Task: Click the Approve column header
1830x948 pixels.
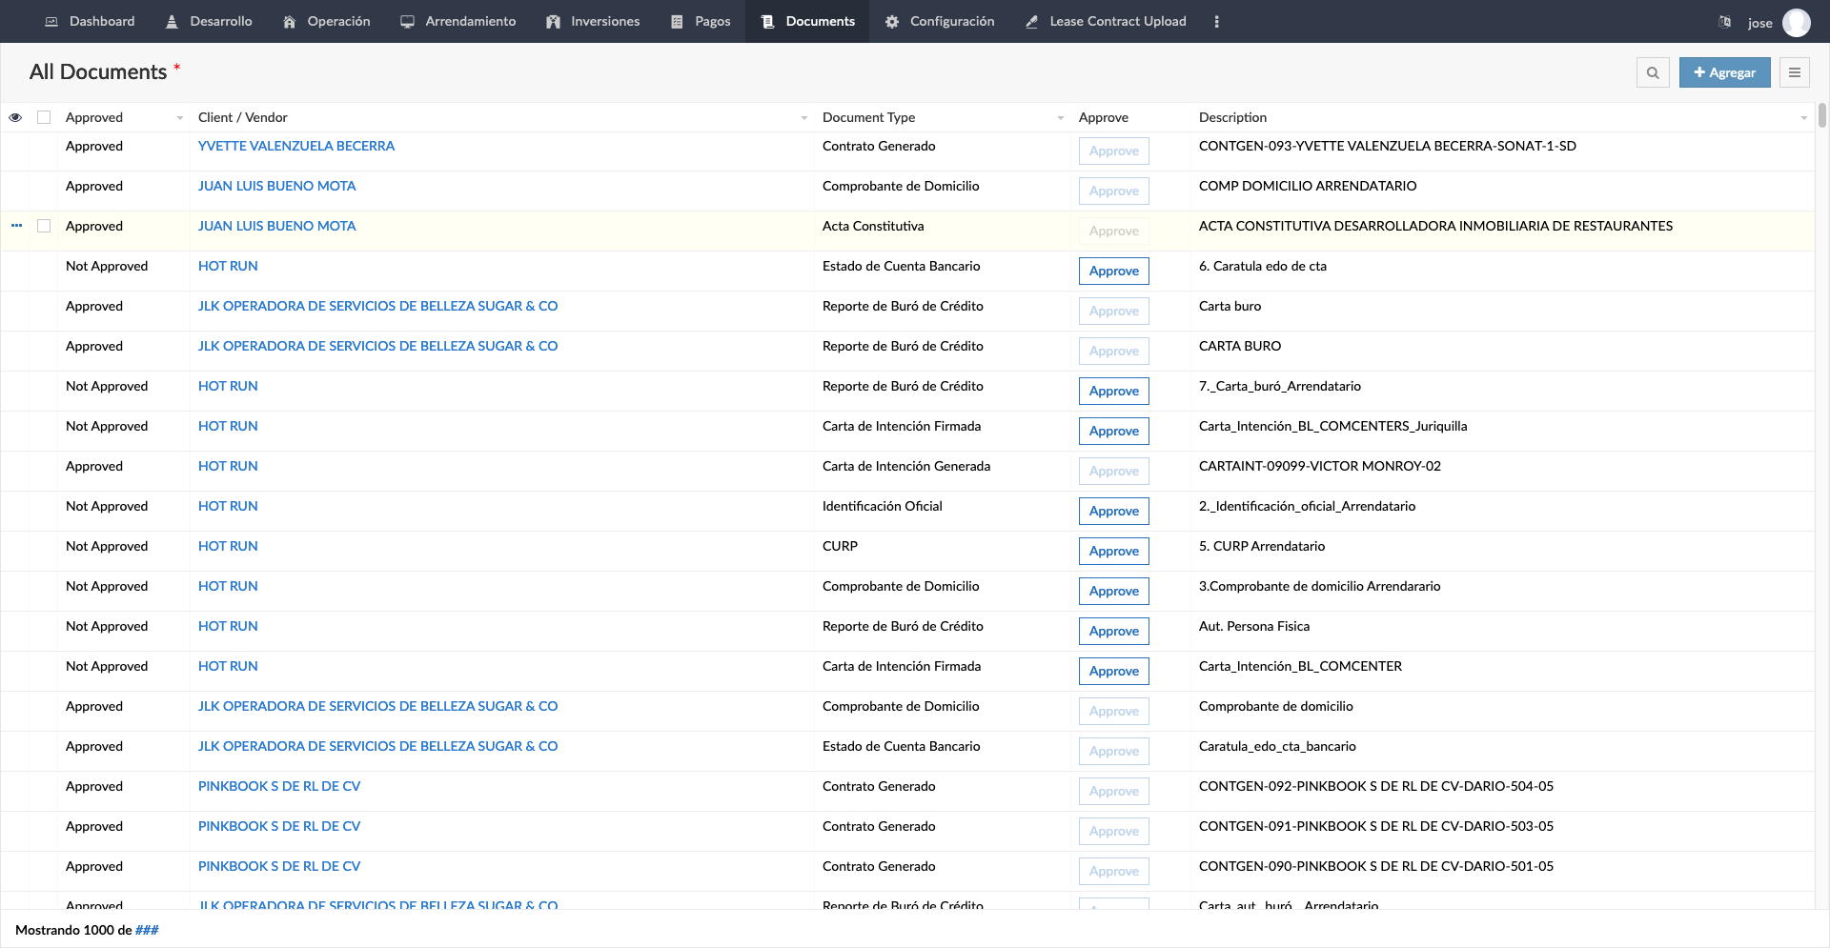Action: pos(1103,117)
